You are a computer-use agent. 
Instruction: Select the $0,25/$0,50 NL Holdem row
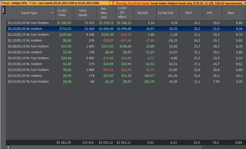[125, 29]
